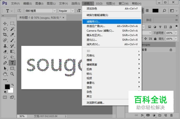
Task: Open the opacity percentage dropdown arrow
Action: 176,33
